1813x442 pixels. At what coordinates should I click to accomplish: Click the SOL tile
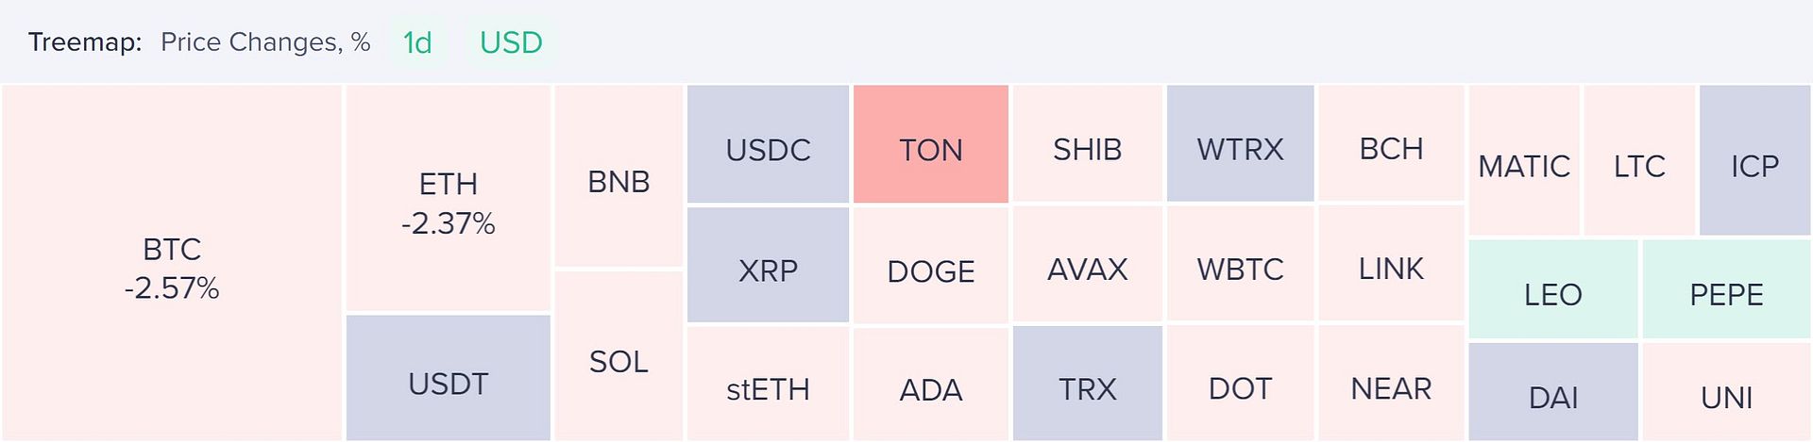618,356
